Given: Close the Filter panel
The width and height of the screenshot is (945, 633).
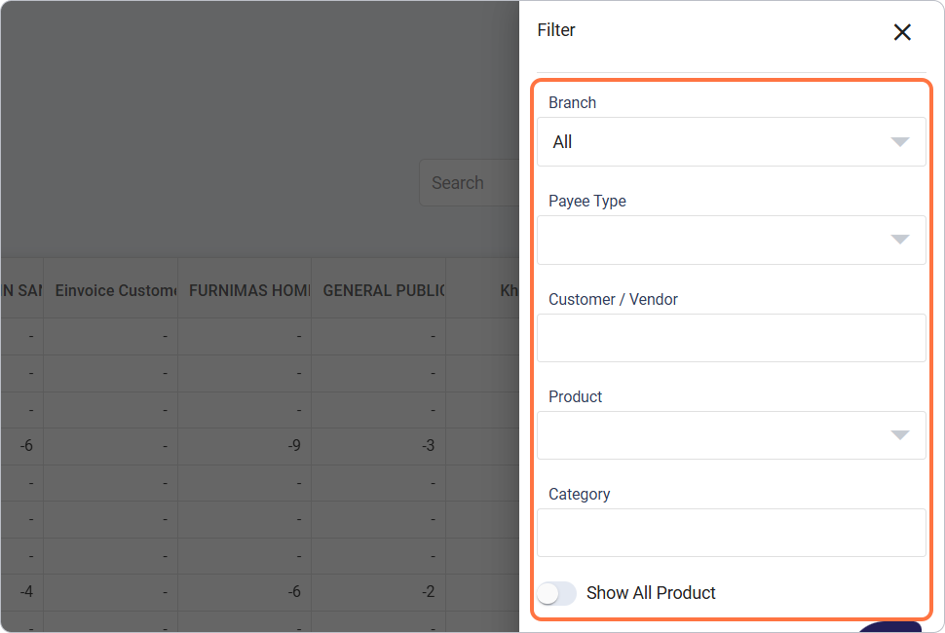Looking at the screenshot, I should [x=901, y=32].
